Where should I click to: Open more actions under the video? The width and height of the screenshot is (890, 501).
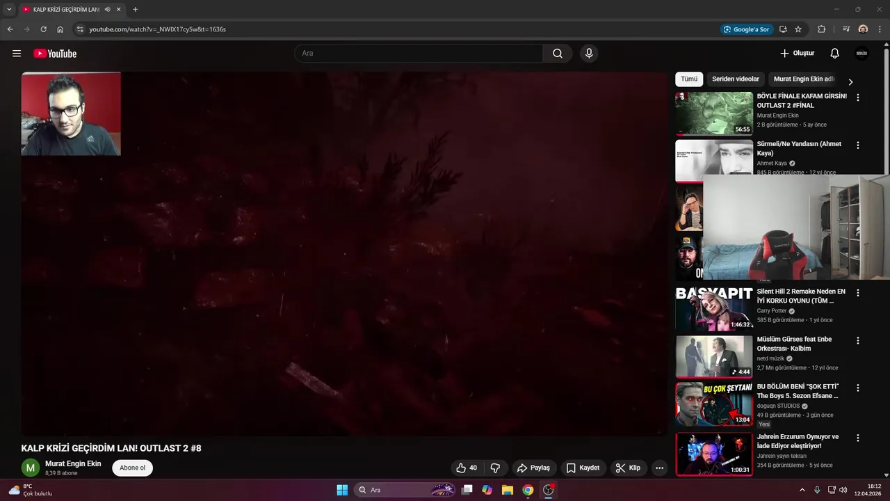pyautogui.click(x=660, y=468)
